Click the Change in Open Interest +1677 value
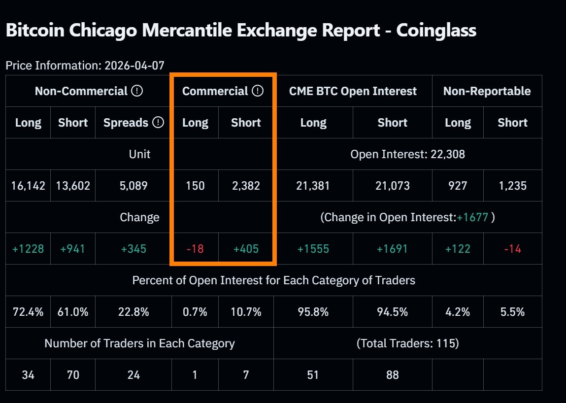The width and height of the screenshot is (566, 403). 473,217
